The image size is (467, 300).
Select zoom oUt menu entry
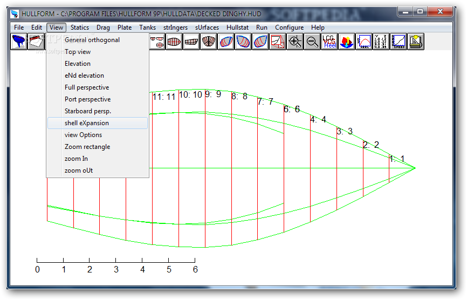98,171
